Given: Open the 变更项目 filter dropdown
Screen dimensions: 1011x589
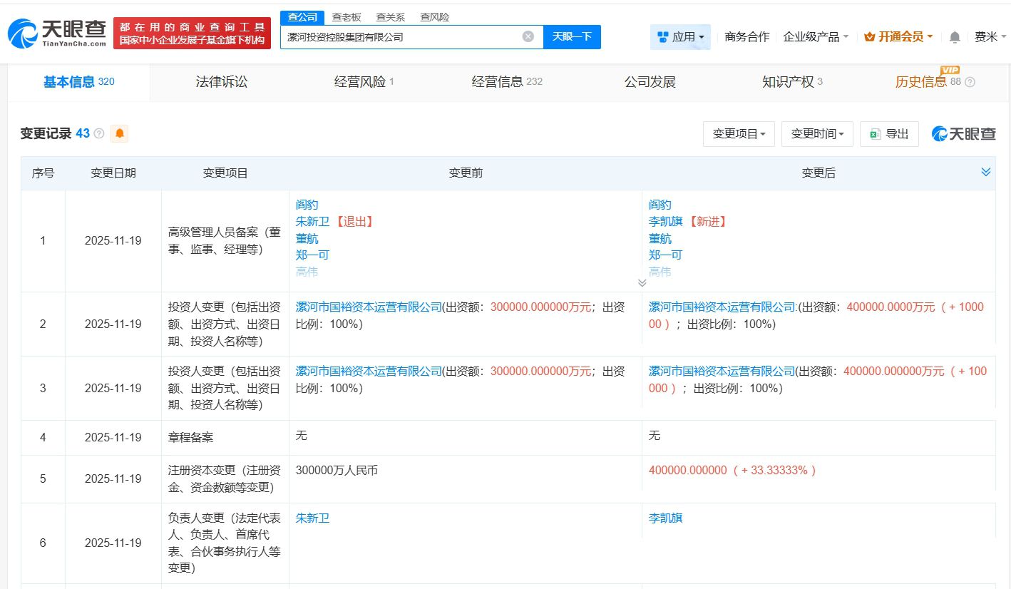Looking at the screenshot, I should click(x=739, y=134).
